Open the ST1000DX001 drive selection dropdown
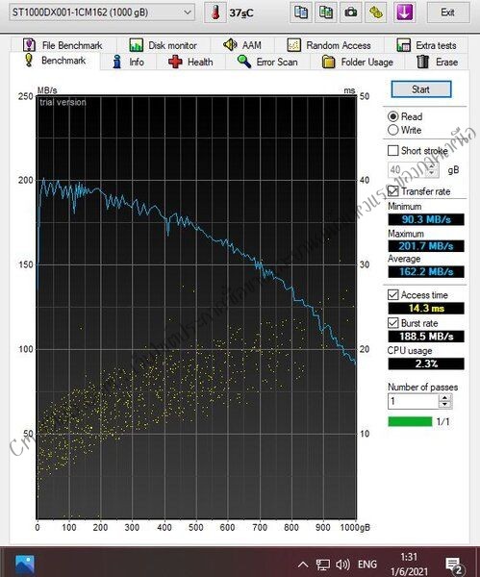This screenshot has height=577, width=480. [102, 13]
